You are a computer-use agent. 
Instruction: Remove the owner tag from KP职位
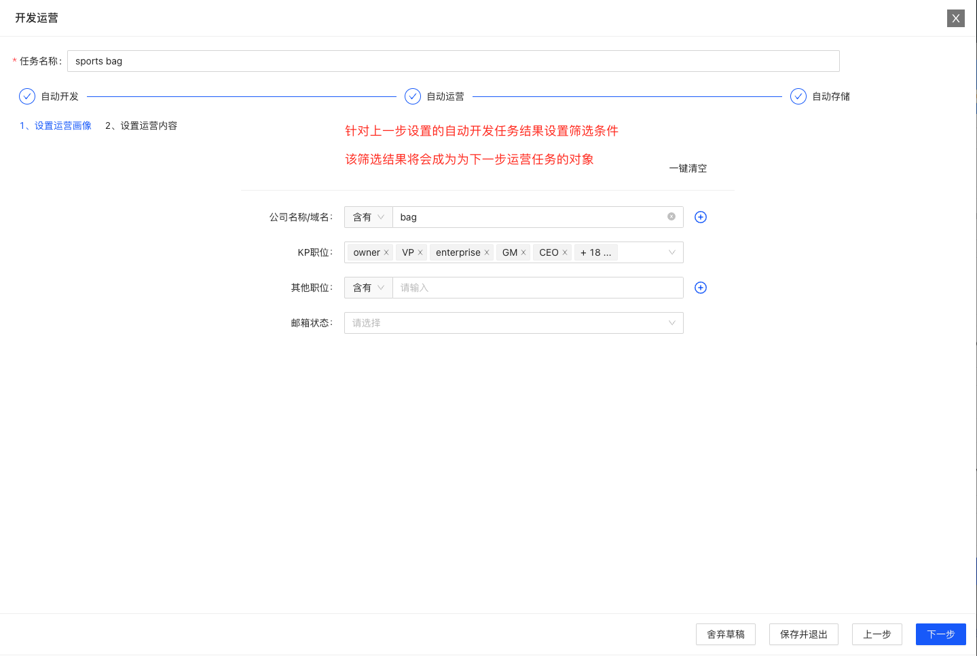(386, 252)
